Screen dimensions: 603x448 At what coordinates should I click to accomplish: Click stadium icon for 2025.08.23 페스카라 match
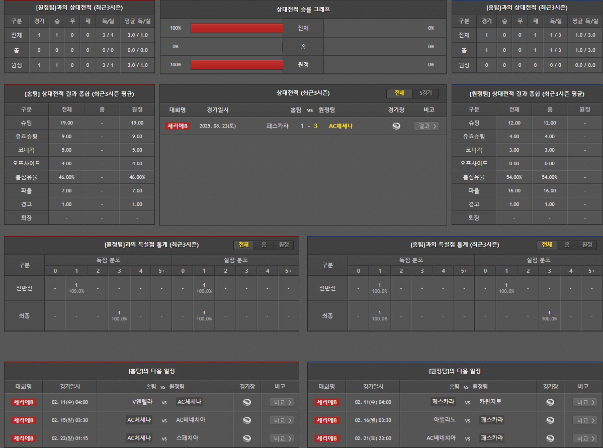coord(396,126)
